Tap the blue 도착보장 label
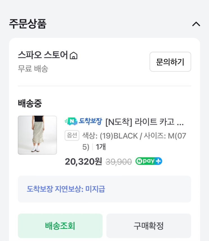Screen dimensions: 209x241 (x=90, y=121)
